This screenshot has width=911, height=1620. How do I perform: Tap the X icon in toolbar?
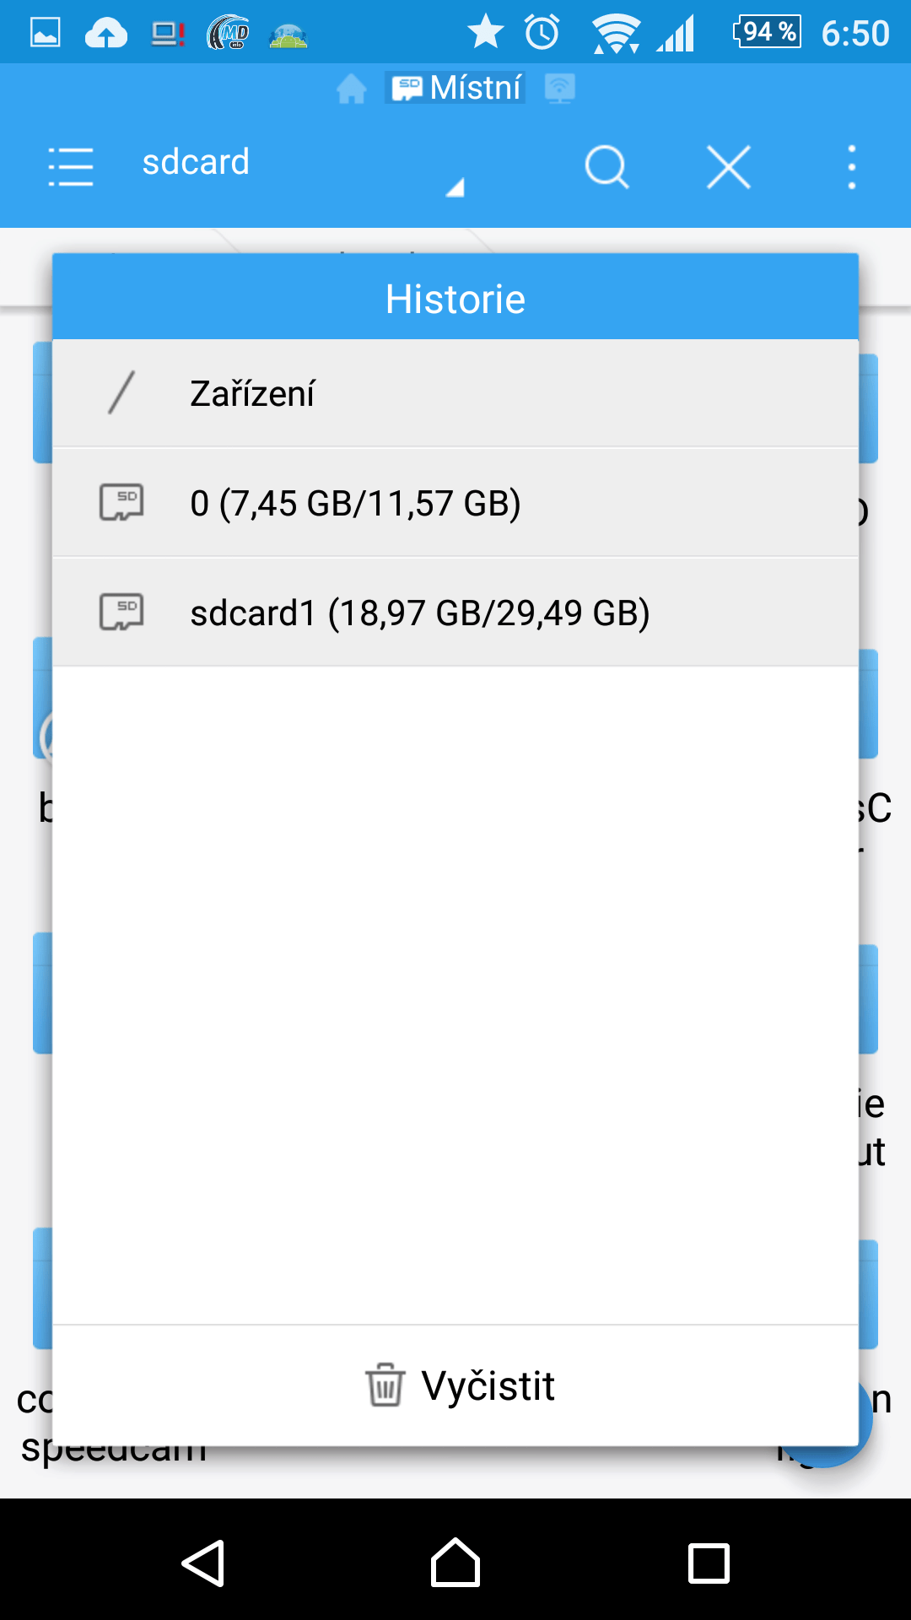[729, 166]
